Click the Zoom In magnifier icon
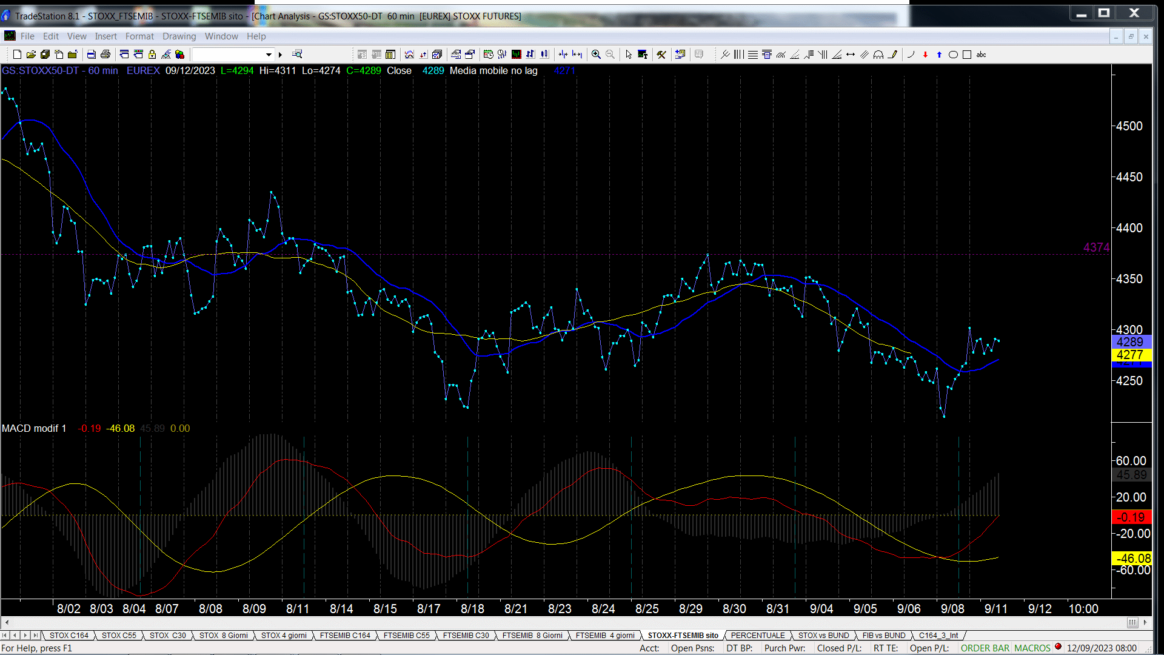1164x655 pixels. click(596, 55)
